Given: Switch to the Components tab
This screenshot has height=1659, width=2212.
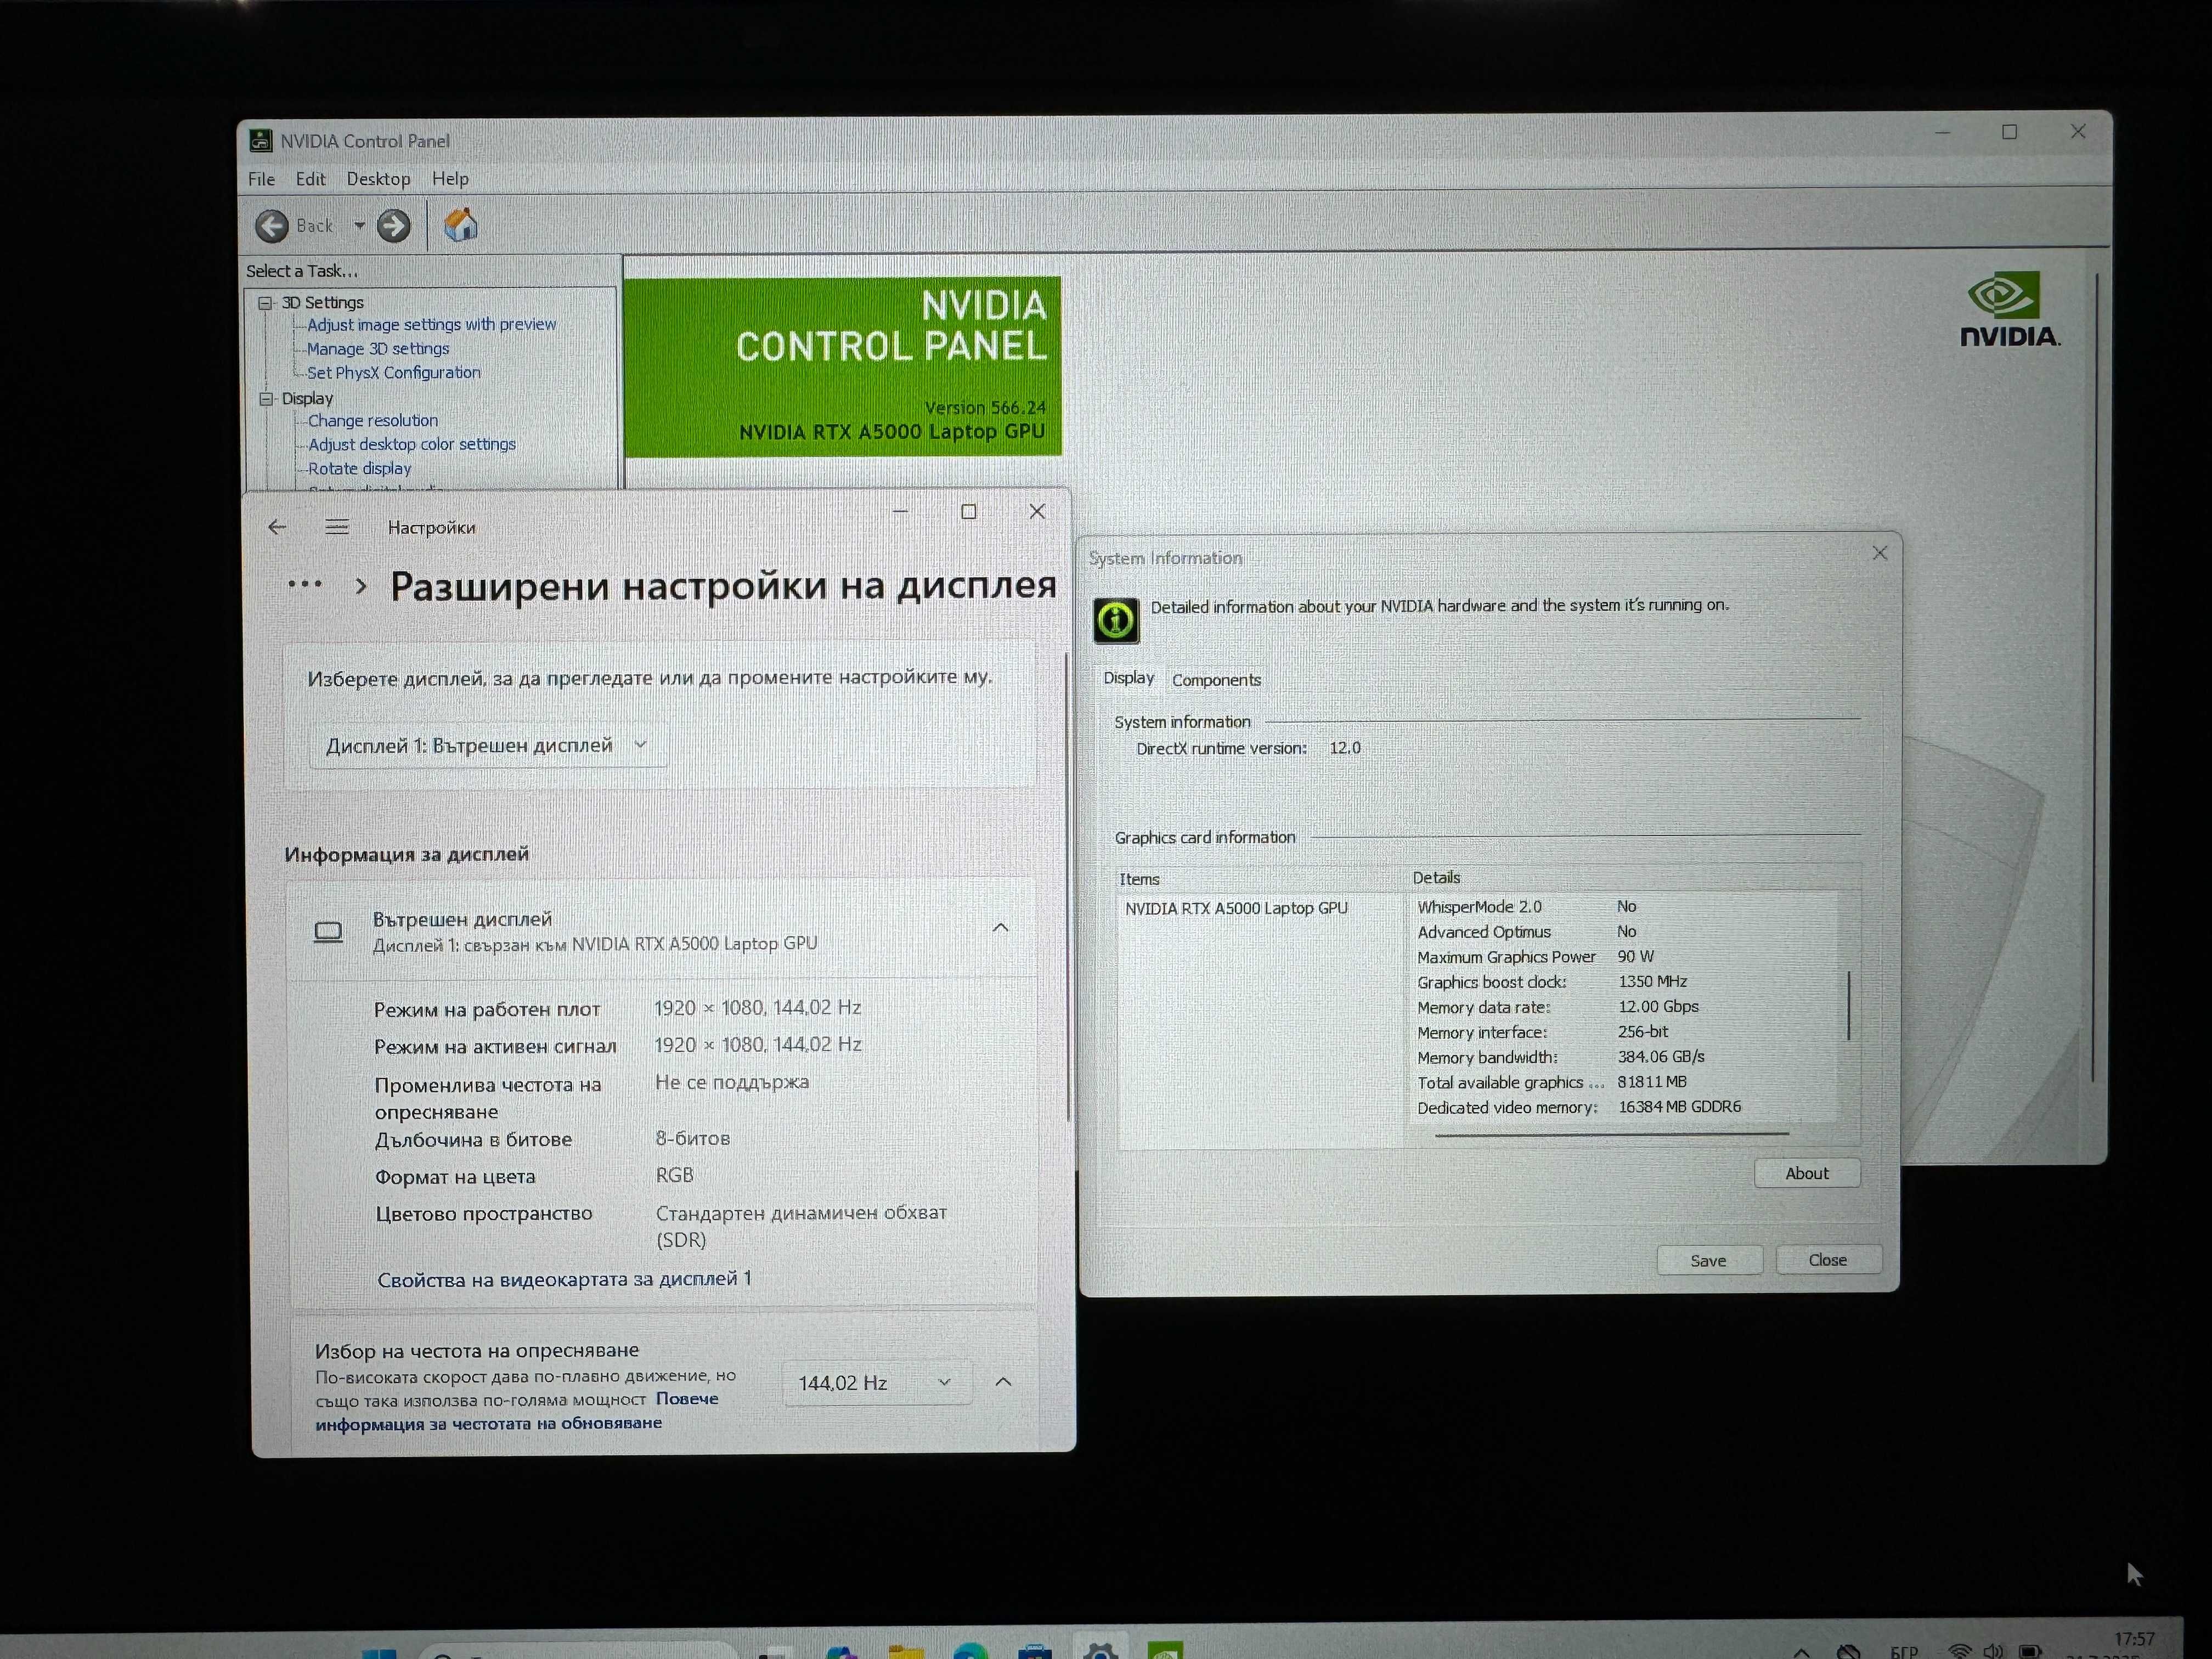Looking at the screenshot, I should tap(1216, 680).
